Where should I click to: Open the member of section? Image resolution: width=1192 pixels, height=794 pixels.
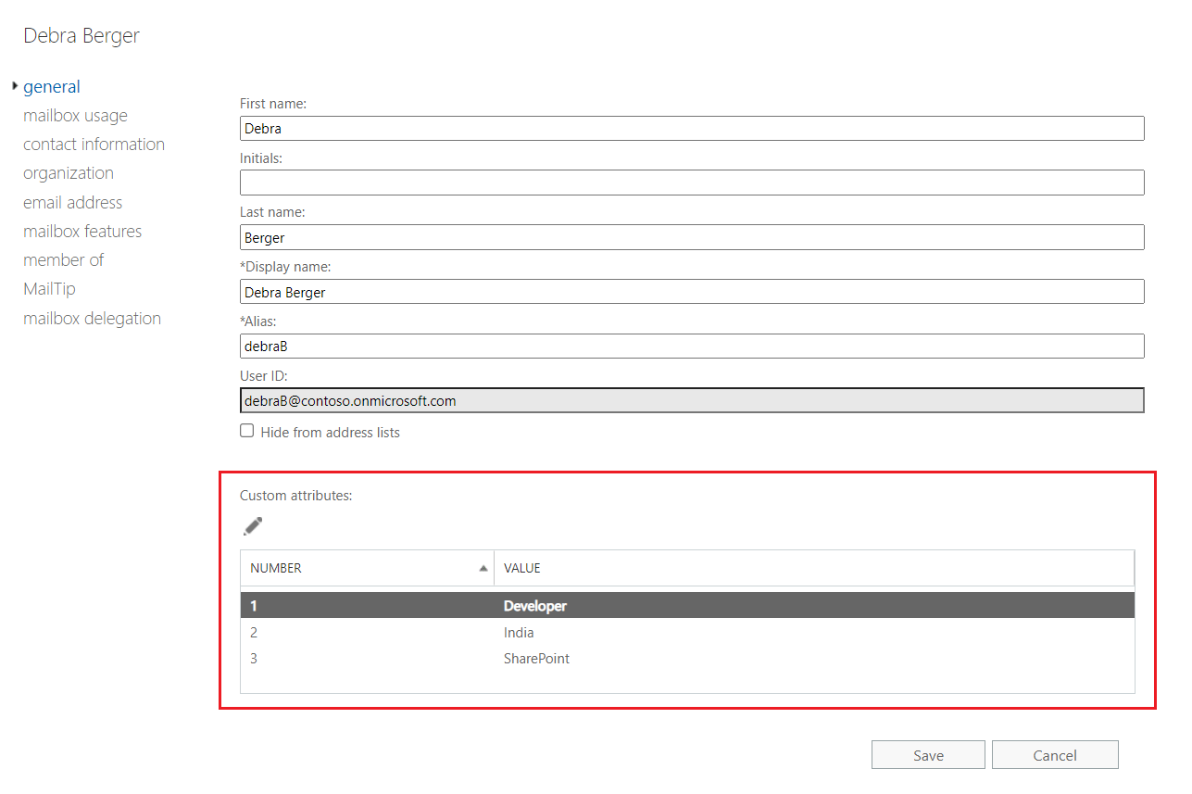pos(63,260)
